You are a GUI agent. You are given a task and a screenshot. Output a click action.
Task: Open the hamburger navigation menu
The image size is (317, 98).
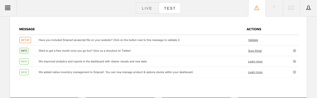[x=8, y=8]
